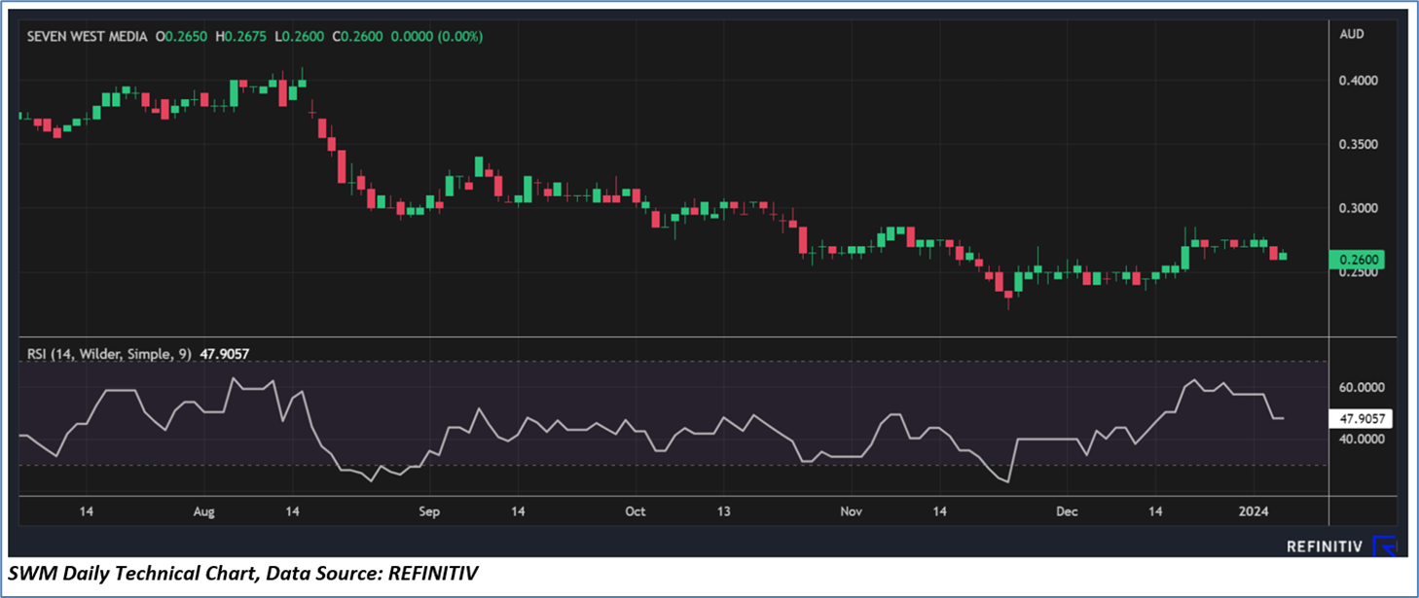Click the SWM Daily Technical Chart caption
Image resolution: width=1419 pixels, height=598 pixels.
click(243, 576)
